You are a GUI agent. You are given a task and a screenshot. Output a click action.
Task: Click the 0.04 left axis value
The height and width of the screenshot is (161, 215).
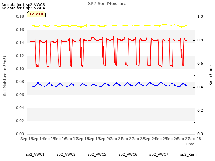20,108
